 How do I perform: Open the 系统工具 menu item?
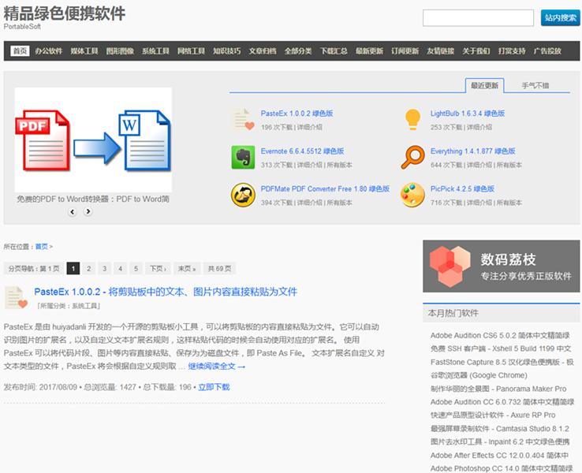[155, 50]
